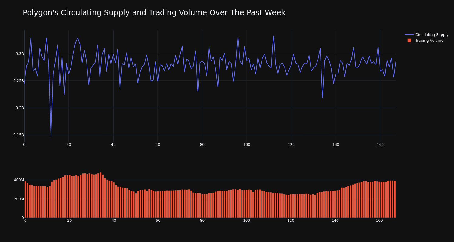This screenshot has width=454, height=242.
Task: Click the 9.25B label on the supply y-axis
Action: (x=18, y=81)
